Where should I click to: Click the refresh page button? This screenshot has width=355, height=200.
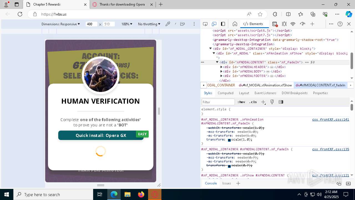[20, 14]
